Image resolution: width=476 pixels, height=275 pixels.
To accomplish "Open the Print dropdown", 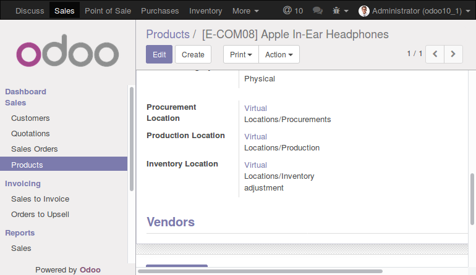I will pos(241,54).
